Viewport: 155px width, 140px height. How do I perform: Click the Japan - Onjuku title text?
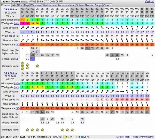point(10,2)
